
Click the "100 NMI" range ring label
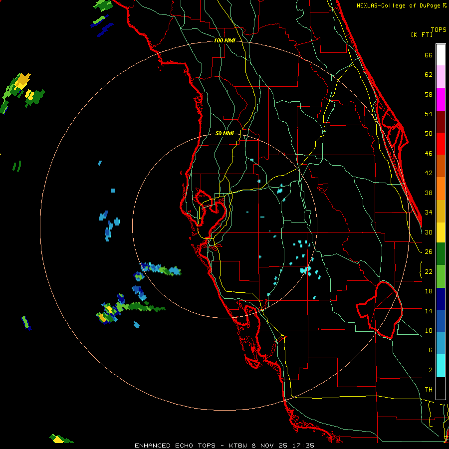[224, 41]
